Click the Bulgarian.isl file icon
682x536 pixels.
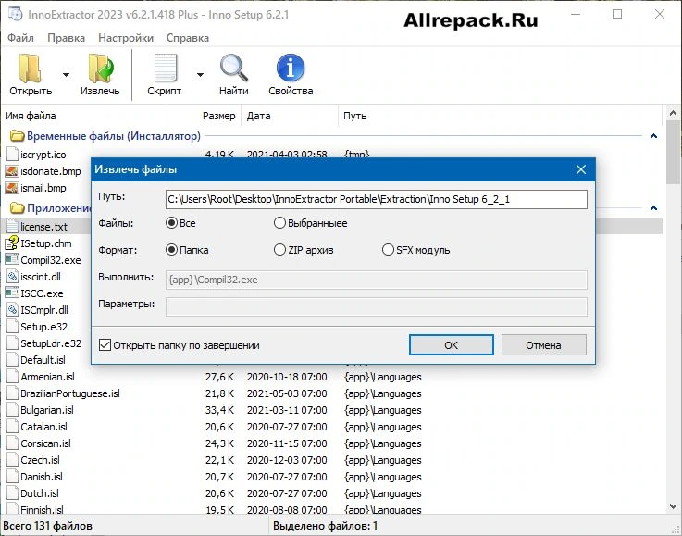point(12,410)
